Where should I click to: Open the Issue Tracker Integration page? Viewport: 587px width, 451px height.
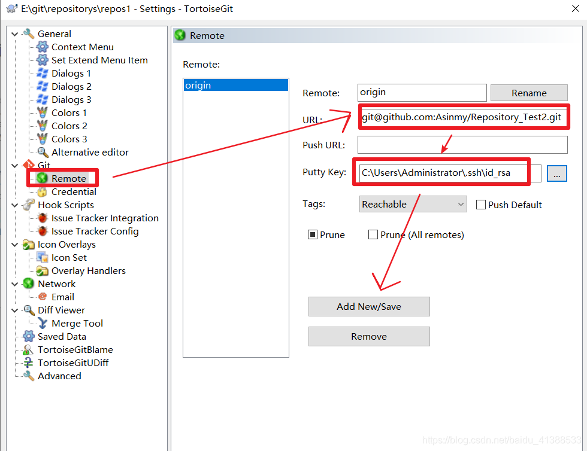pos(105,218)
